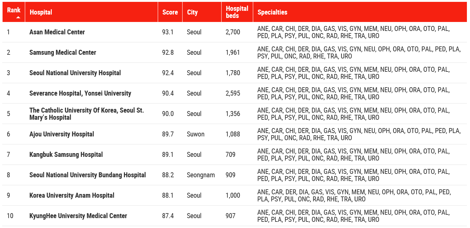Open Seoul National University Bundang Hospital

pyautogui.click(x=87, y=175)
